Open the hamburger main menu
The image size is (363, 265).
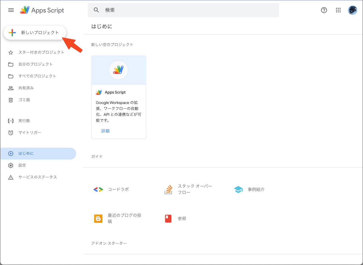[11, 10]
